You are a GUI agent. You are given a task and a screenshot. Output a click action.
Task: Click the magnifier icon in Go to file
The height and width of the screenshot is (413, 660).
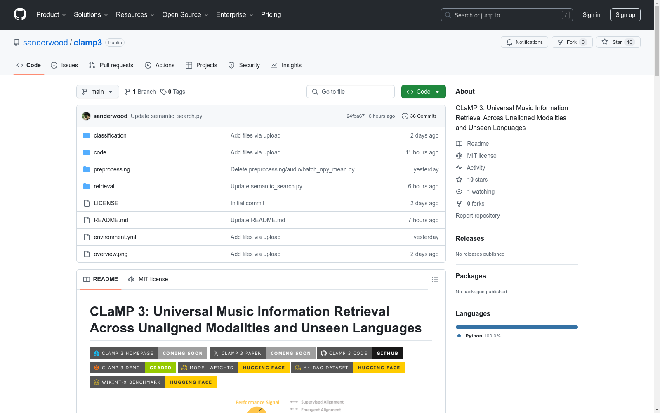click(315, 92)
